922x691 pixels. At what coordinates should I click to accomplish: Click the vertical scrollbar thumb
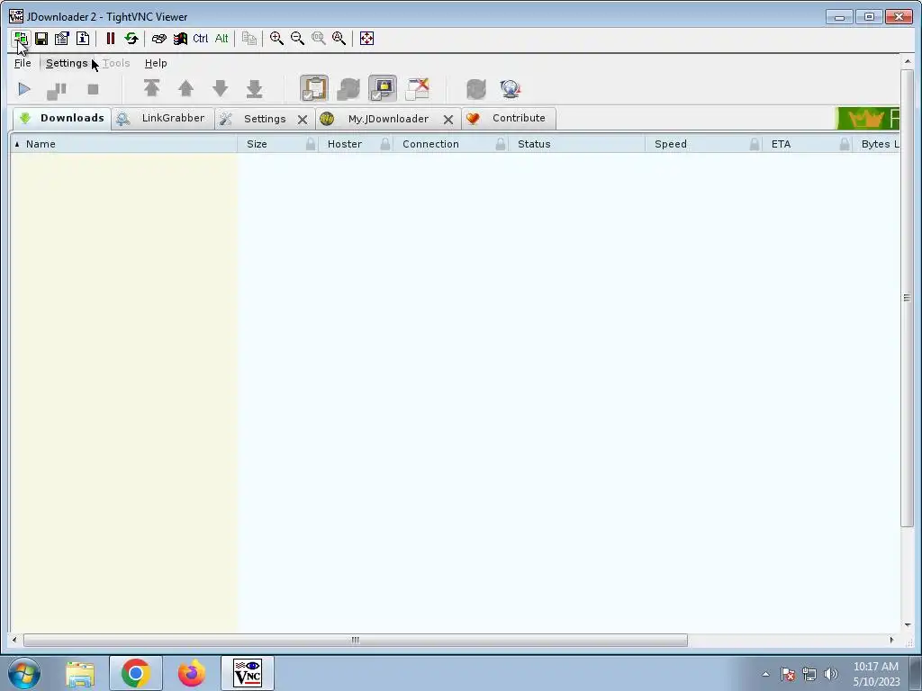(x=907, y=298)
